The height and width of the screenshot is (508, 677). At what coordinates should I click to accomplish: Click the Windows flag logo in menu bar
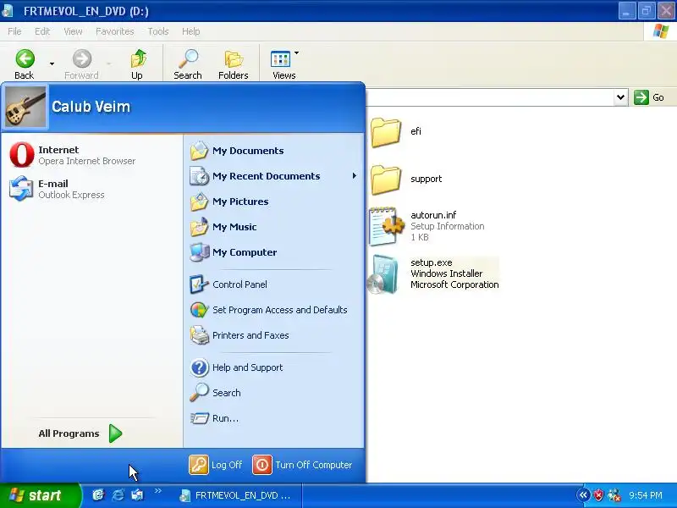[661, 31]
